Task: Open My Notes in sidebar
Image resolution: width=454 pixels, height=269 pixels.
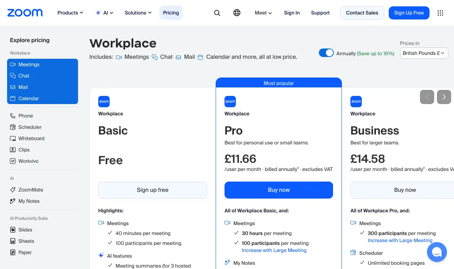Action: pyautogui.click(x=43, y=201)
